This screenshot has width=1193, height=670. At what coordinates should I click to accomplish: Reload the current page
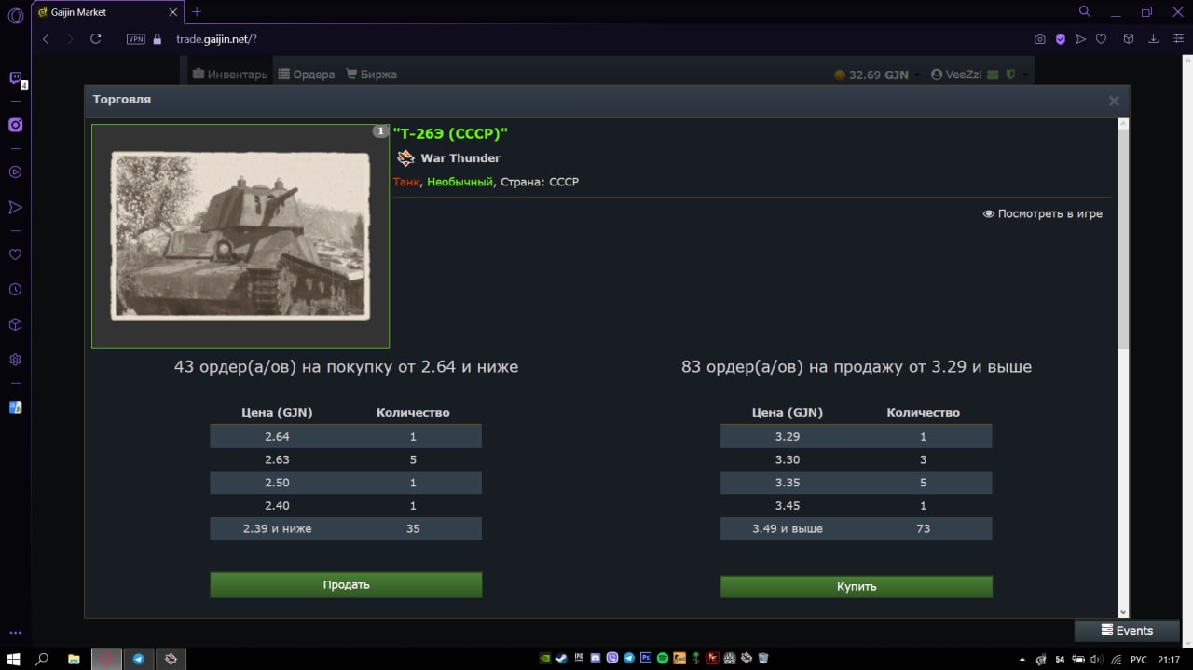tap(95, 39)
